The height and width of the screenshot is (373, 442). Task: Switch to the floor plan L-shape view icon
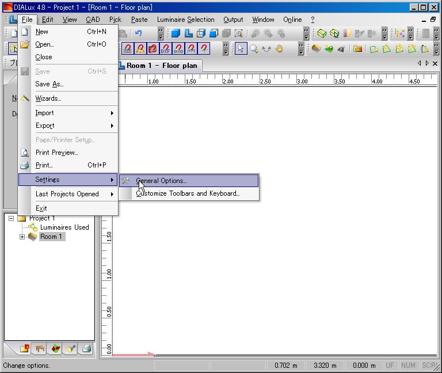(188, 33)
